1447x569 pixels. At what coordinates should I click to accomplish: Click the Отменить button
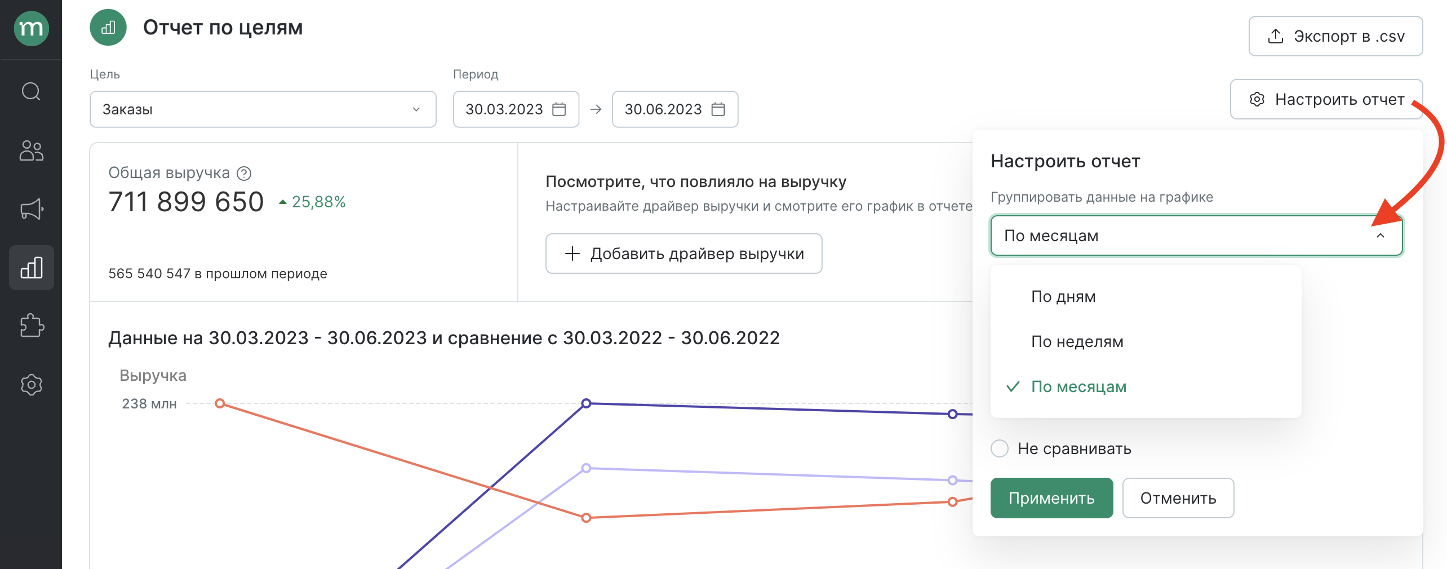click(x=1178, y=498)
